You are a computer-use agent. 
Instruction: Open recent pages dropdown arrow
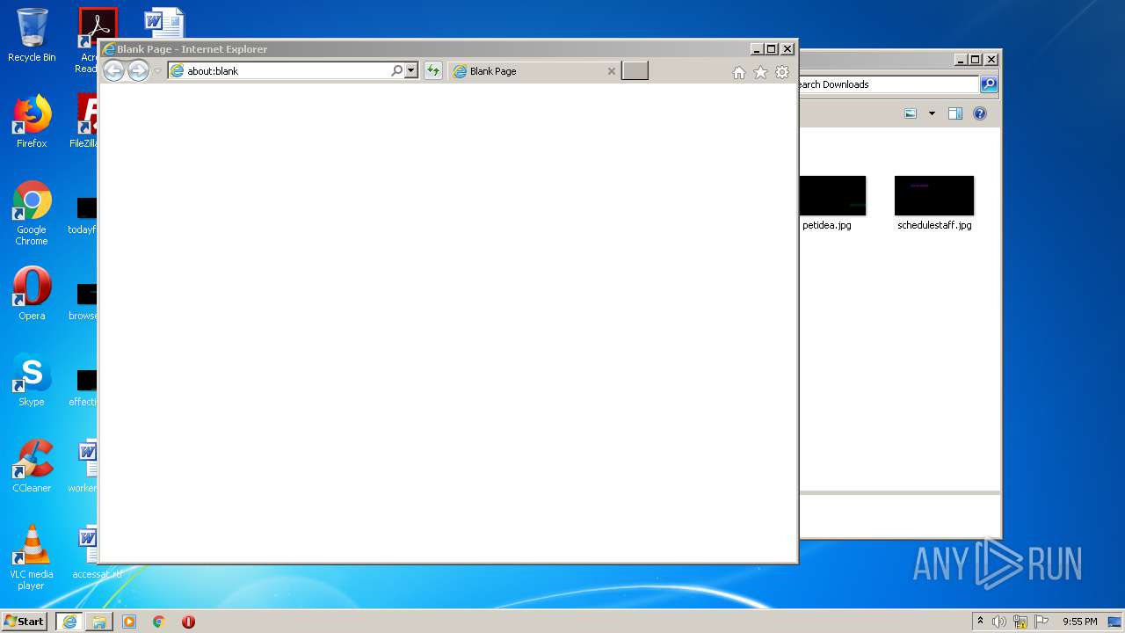(157, 71)
